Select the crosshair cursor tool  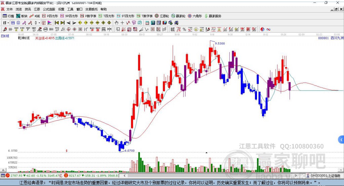tap(122, 23)
